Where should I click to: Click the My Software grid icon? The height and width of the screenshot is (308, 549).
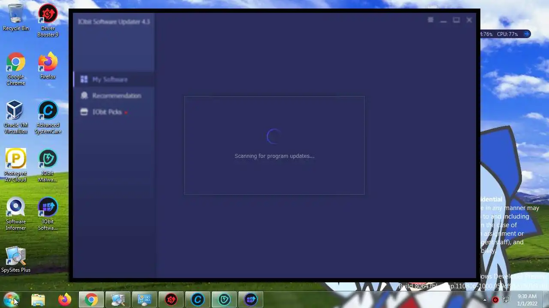(84, 79)
